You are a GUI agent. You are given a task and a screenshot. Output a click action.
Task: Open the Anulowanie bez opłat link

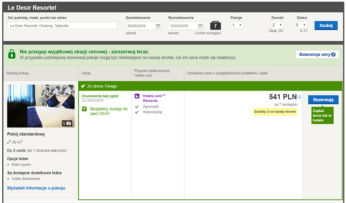click(x=100, y=96)
